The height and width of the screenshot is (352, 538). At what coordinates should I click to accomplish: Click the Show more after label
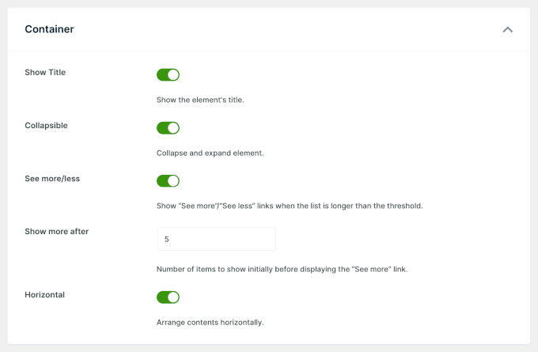click(56, 231)
